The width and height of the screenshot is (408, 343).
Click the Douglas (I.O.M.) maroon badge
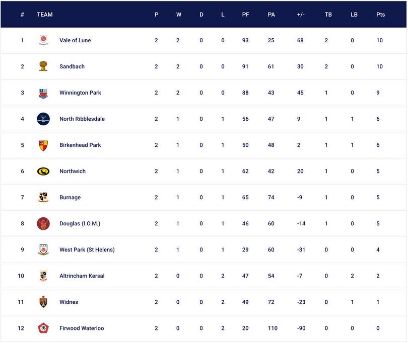pyautogui.click(x=43, y=223)
